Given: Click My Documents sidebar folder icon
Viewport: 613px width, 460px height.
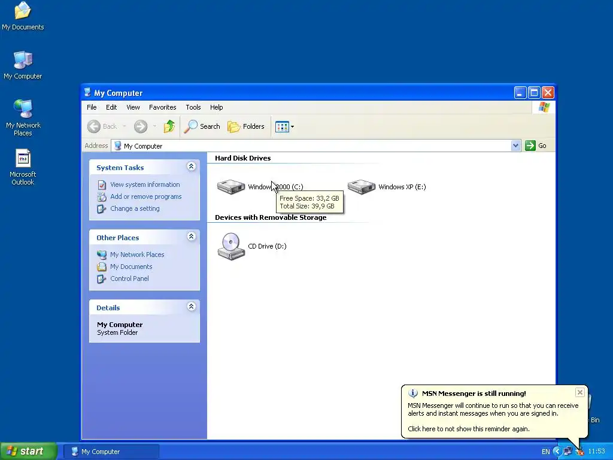Looking at the screenshot, I should click(102, 267).
